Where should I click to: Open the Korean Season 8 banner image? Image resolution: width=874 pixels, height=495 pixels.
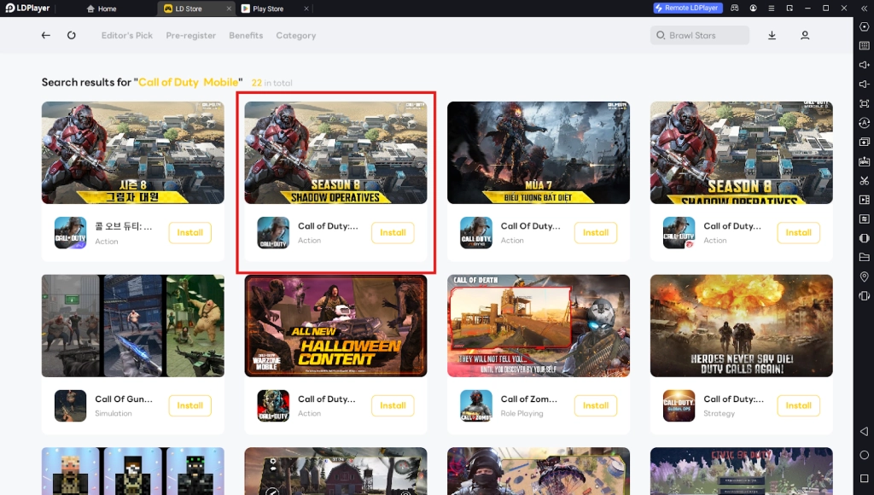point(132,152)
